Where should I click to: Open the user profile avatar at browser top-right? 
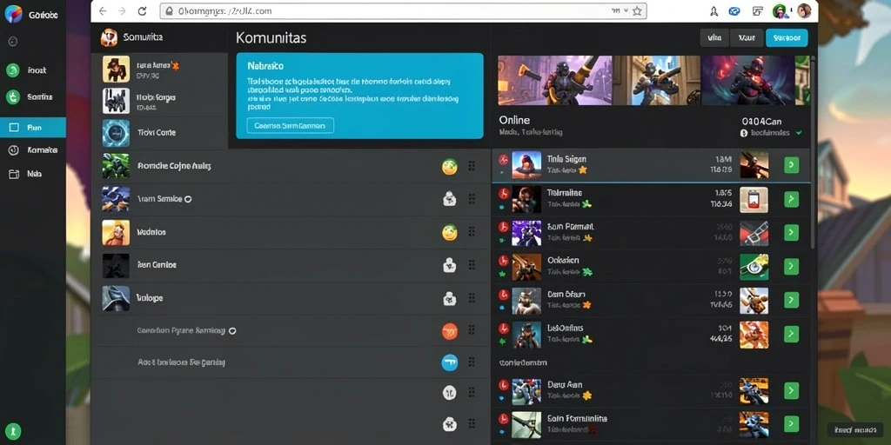803,10
